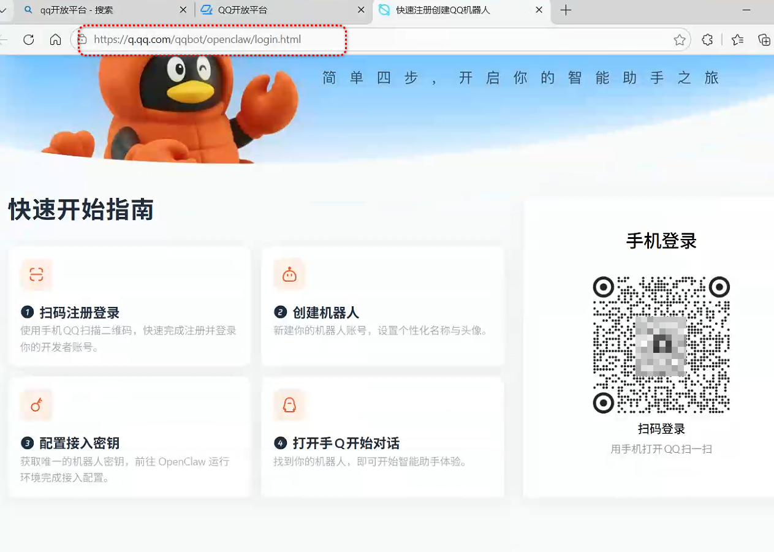
Task: Switch to the qq开放平台 - 搜索 tab
Action: pyautogui.click(x=92, y=10)
